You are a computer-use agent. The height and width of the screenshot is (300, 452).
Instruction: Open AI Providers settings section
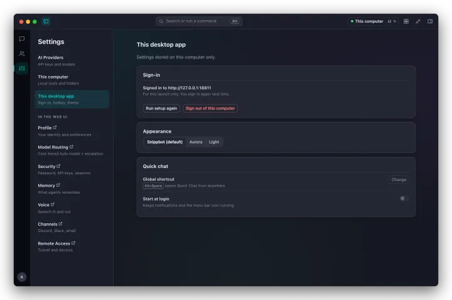click(72, 60)
